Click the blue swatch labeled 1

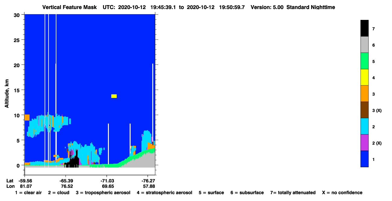[x=364, y=159]
